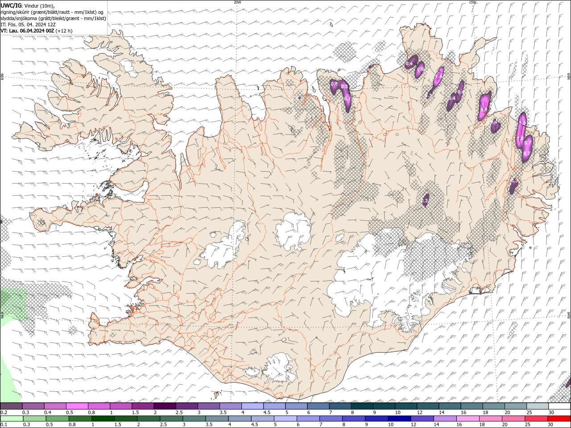Select the deep blue 10 swatch in lower legend
Image resolution: width=571 pixels, height=428 pixels.
click(399, 419)
